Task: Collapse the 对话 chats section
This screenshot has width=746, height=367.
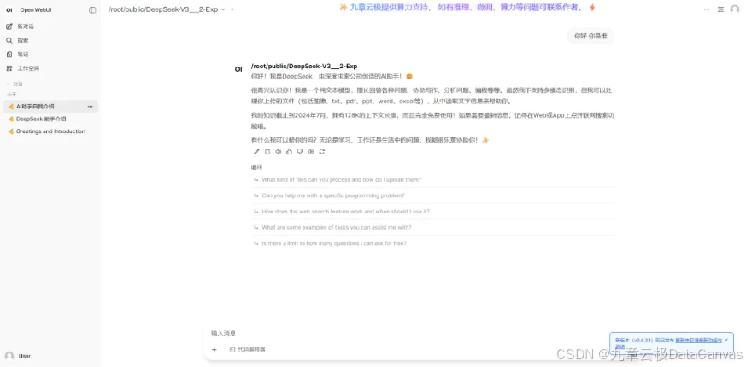Action: pyautogui.click(x=15, y=84)
